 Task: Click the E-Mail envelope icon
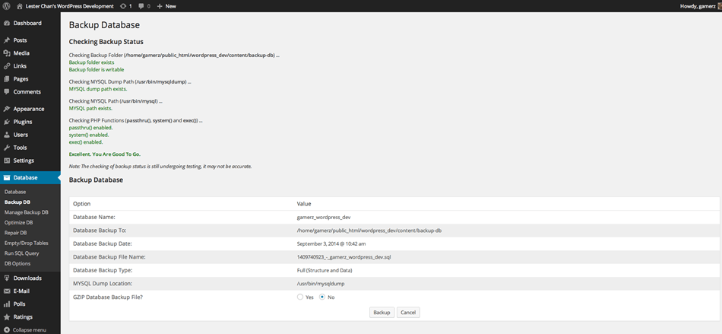7,291
